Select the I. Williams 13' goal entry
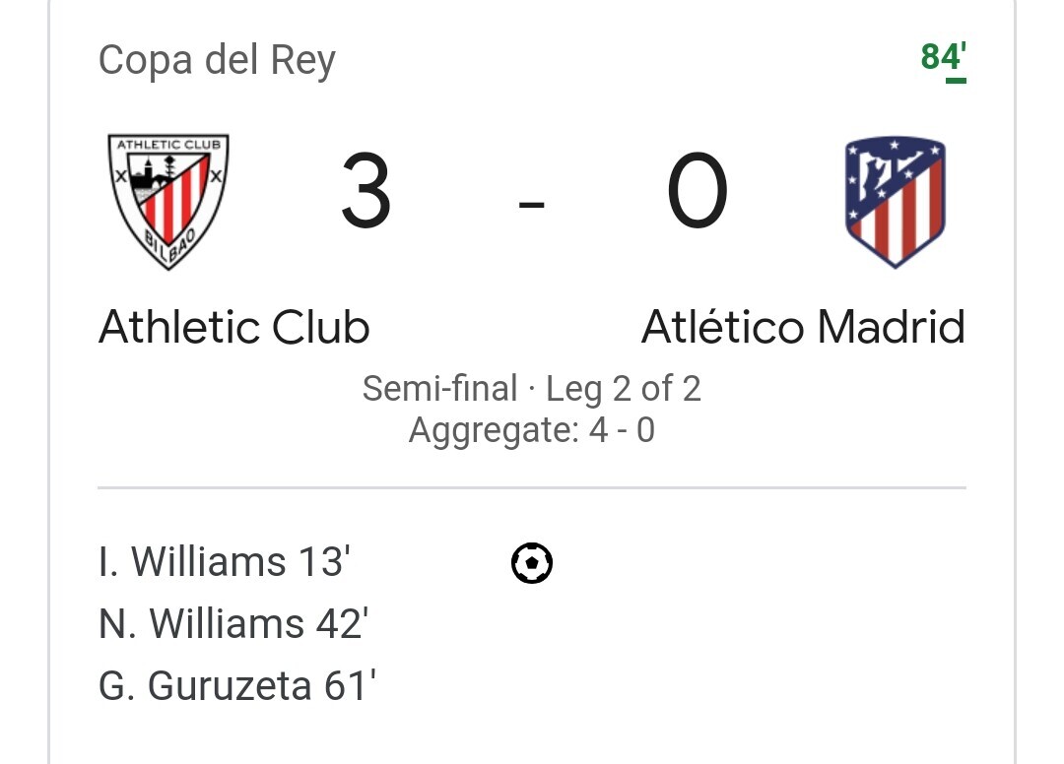 coord(225,562)
